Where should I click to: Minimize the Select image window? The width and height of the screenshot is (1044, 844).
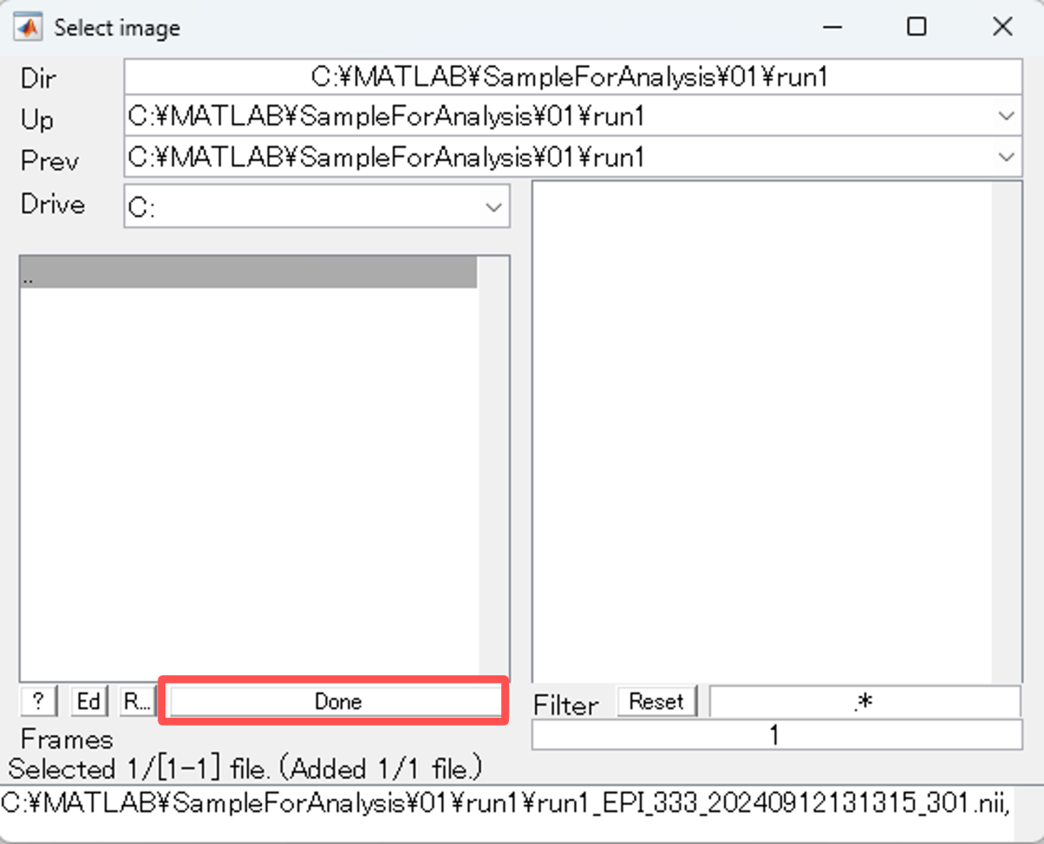click(832, 27)
